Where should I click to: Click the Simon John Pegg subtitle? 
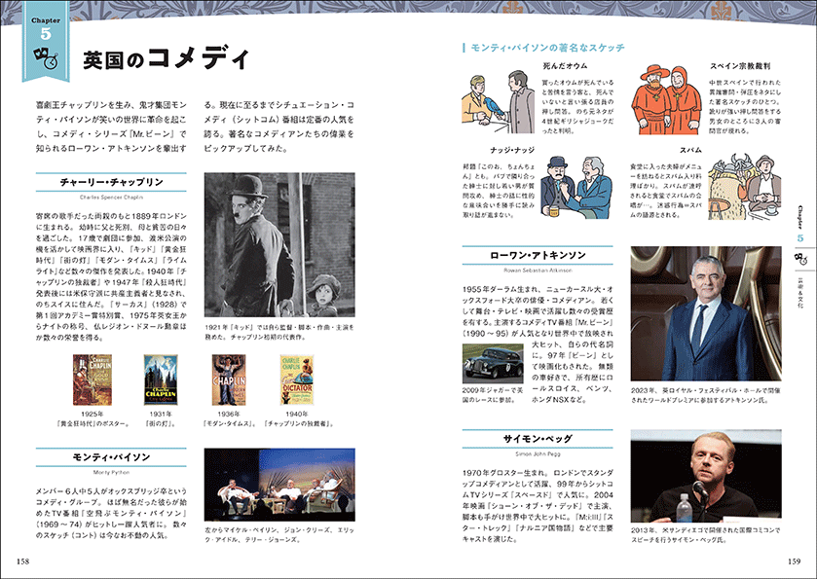click(x=538, y=453)
